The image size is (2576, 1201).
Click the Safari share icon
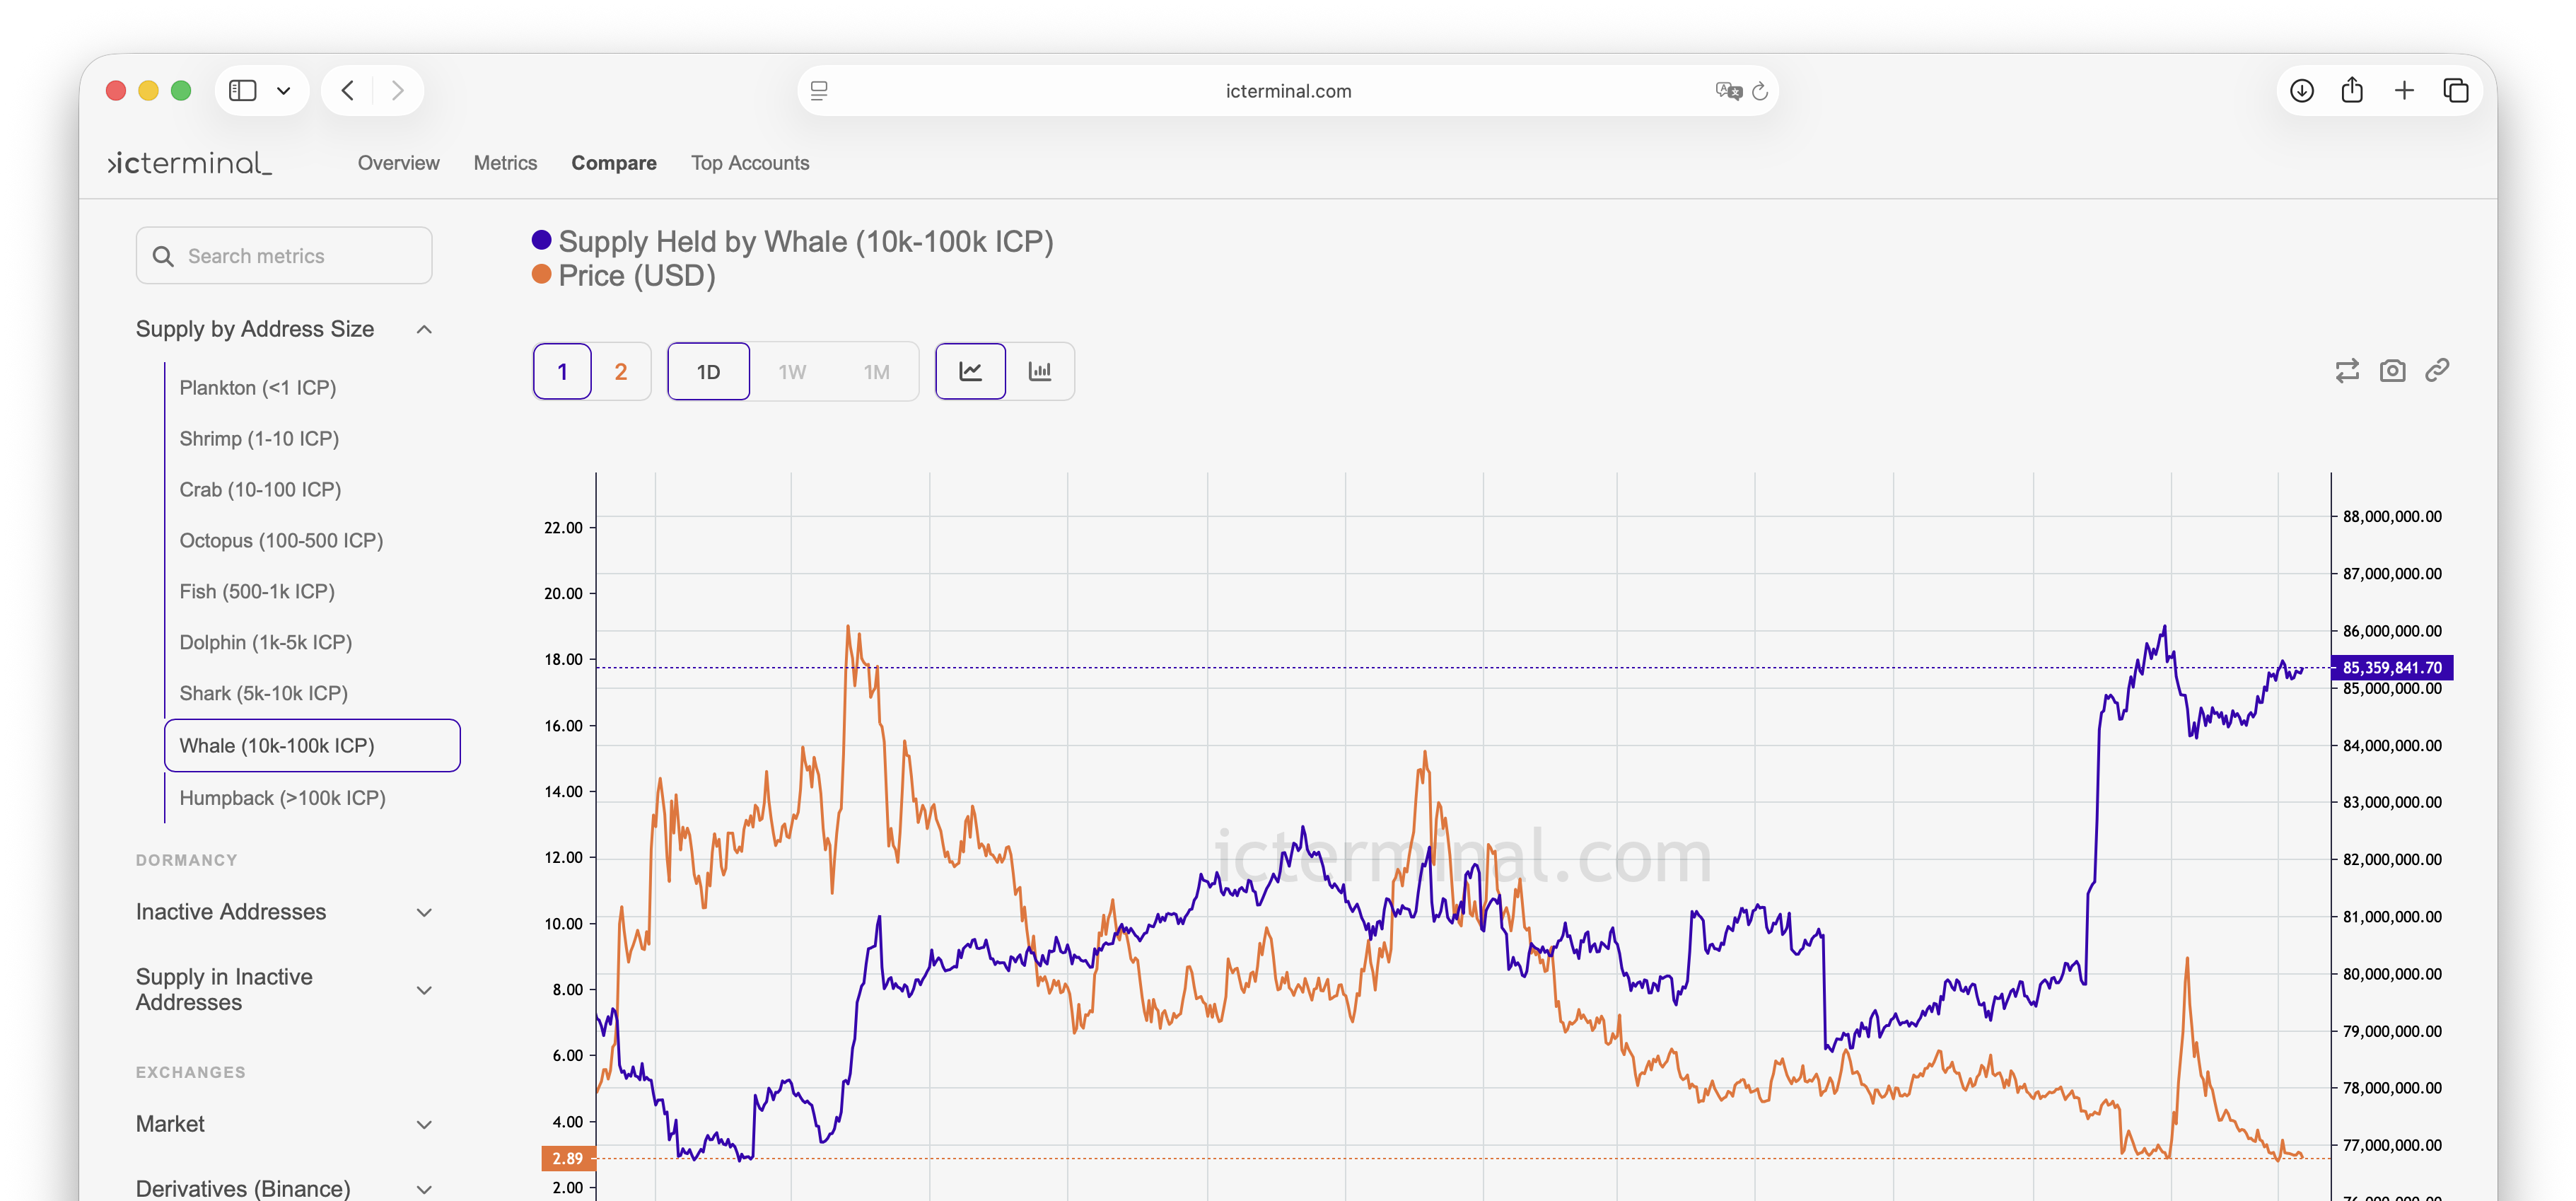coord(2352,91)
